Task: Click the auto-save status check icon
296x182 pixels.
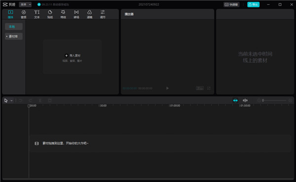Action: click(39, 4)
